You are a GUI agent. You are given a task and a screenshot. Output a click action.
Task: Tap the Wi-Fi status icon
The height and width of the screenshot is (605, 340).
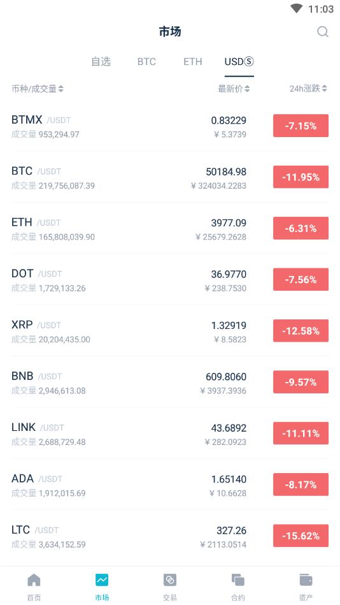click(297, 8)
